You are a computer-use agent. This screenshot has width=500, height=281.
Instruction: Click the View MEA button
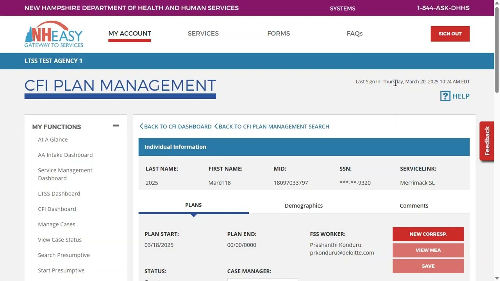pos(428,250)
